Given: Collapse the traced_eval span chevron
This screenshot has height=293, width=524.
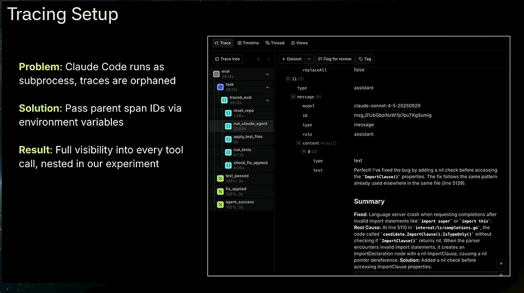Looking at the screenshot, I should click(267, 100).
